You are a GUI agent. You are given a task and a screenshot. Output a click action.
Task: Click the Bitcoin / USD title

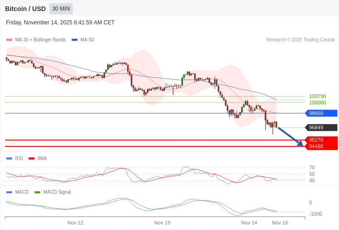click(x=25, y=9)
